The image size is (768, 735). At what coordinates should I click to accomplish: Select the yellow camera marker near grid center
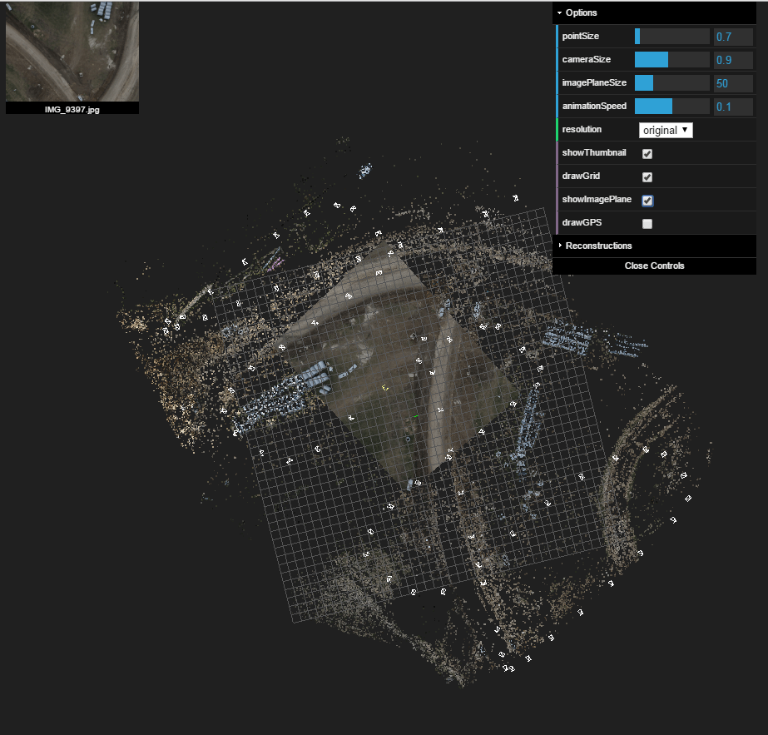[384, 387]
